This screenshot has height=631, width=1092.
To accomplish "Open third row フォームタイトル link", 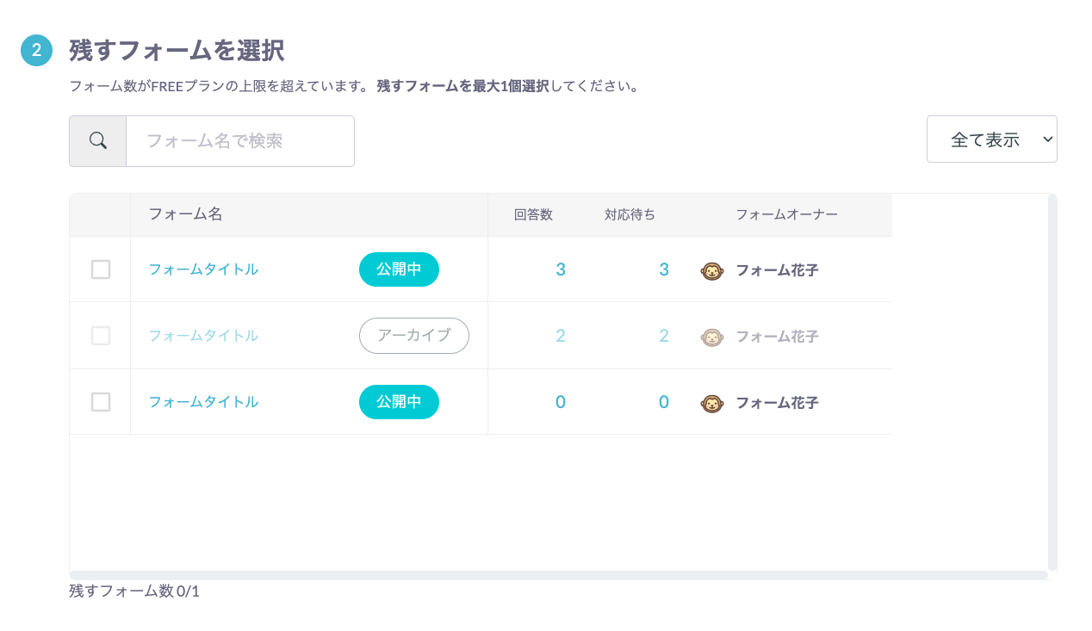I will click(203, 402).
